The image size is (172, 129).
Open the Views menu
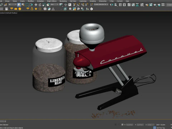click(15, 1)
